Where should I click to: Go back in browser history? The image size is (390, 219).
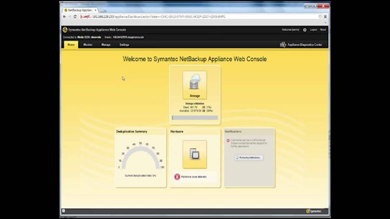[64, 17]
